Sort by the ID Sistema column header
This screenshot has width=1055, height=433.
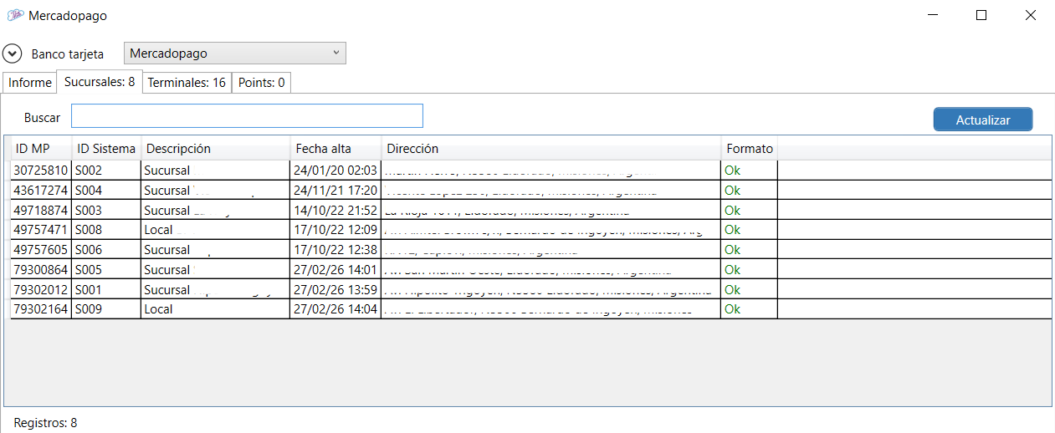click(106, 149)
